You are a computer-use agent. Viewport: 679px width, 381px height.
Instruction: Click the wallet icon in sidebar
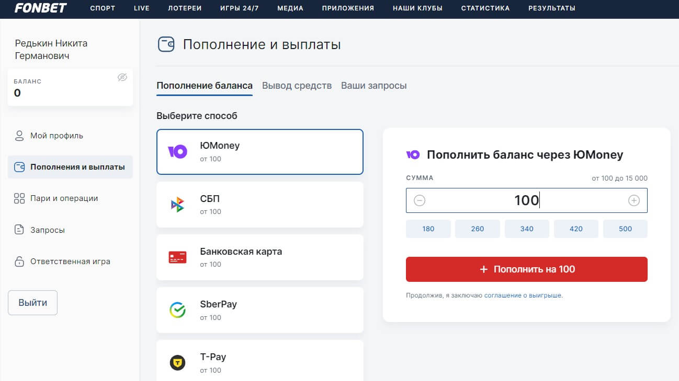[19, 167]
